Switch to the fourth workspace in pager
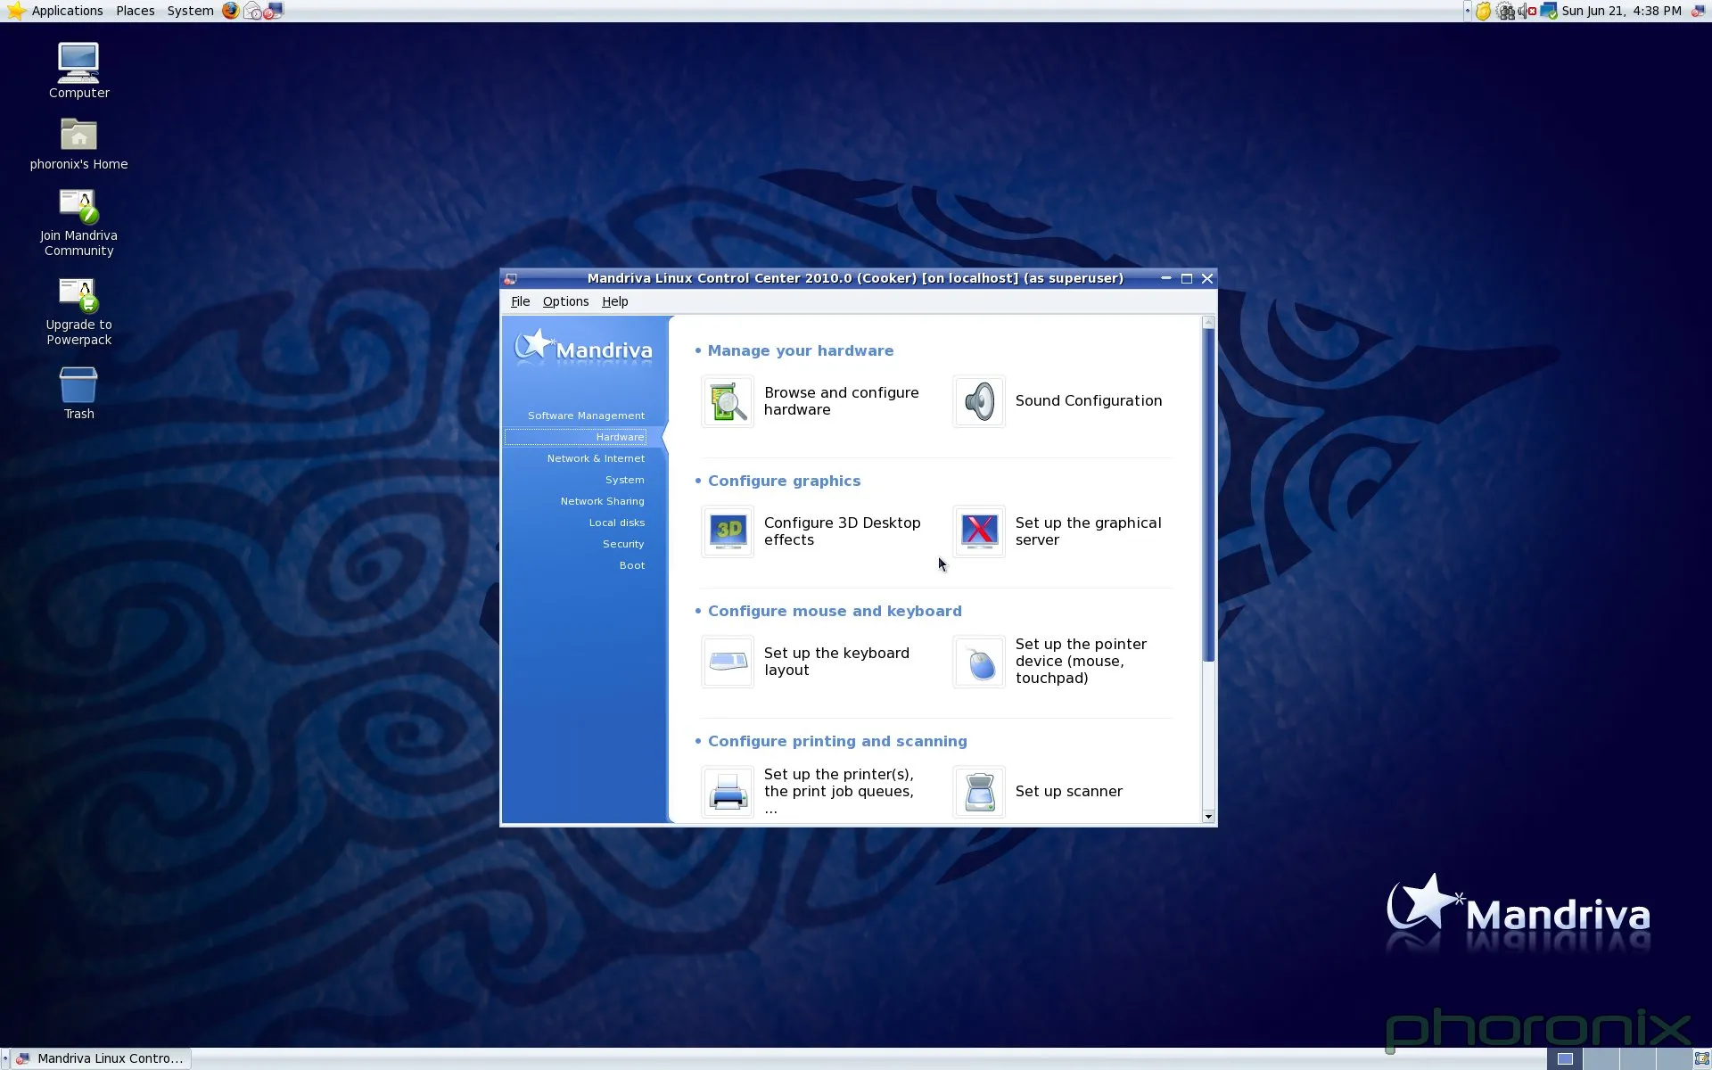 (1674, 1058)
